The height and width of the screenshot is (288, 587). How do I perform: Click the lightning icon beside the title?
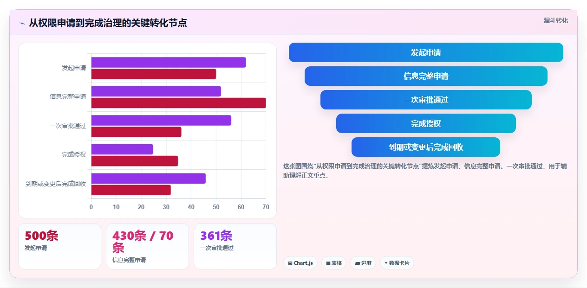[x=22, y=23]
